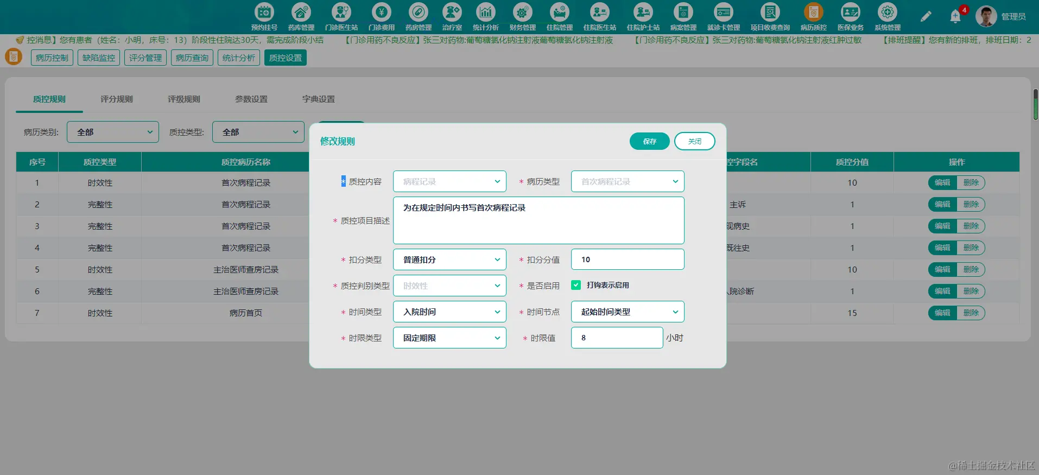Open the 门诊医生站 module icon
This screenshot has width=1039, height=475.
341,12
